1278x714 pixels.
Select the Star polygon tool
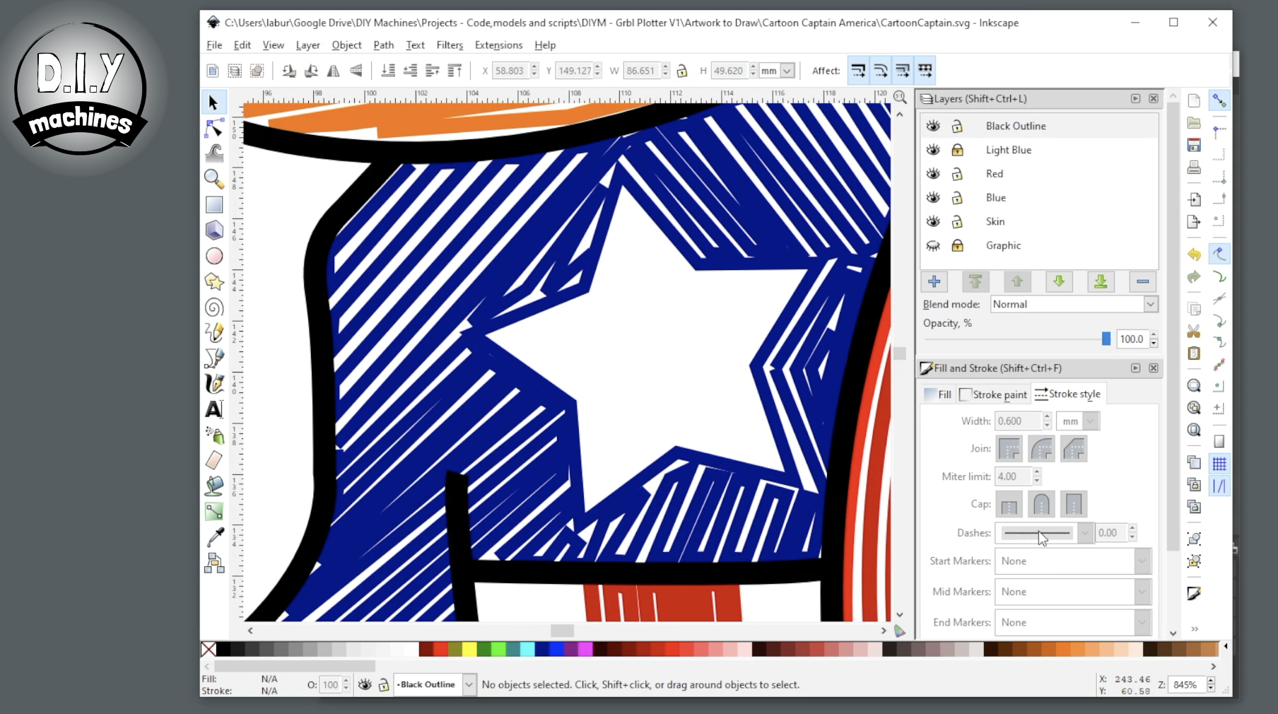pyautogui.click(x=213, y=281)
